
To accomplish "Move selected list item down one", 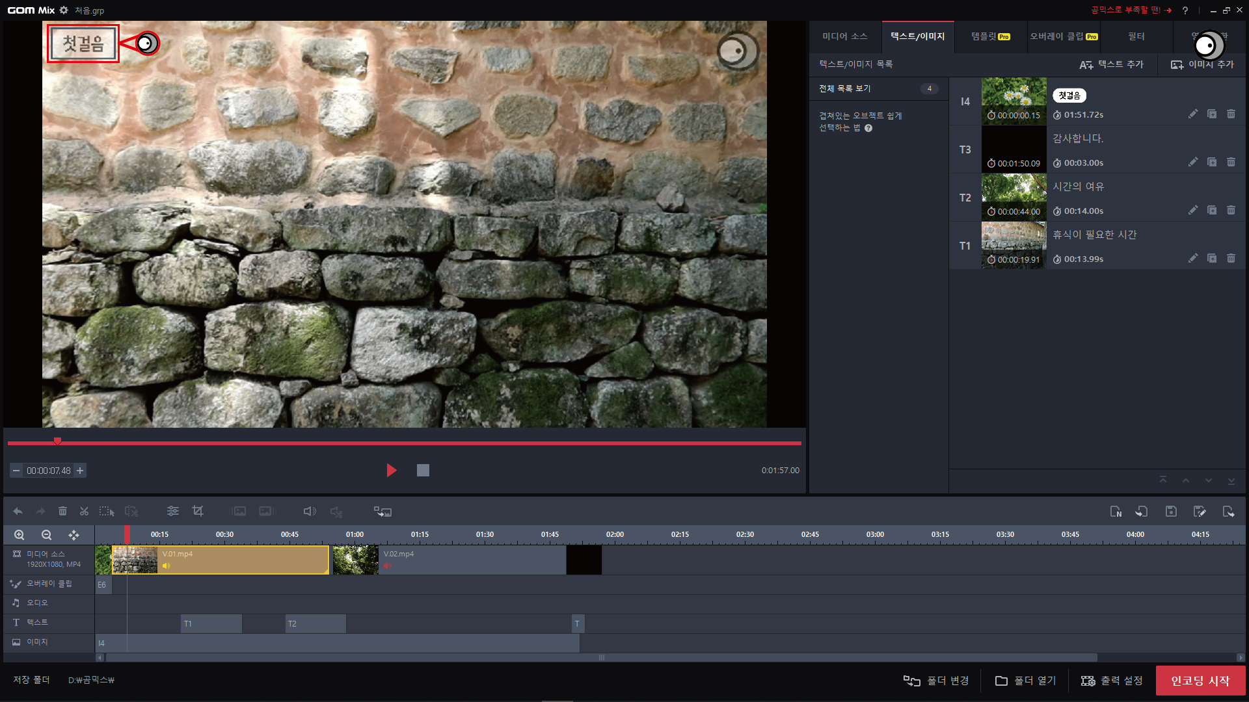I will 1208,480.
